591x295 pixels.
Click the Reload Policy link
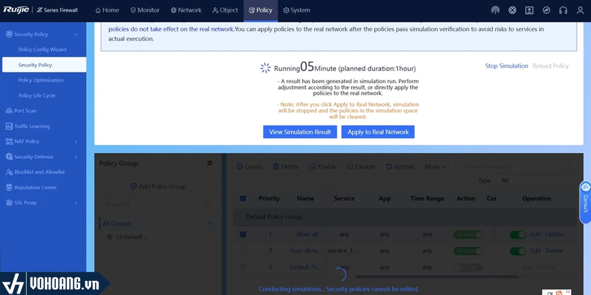point(551,66)
